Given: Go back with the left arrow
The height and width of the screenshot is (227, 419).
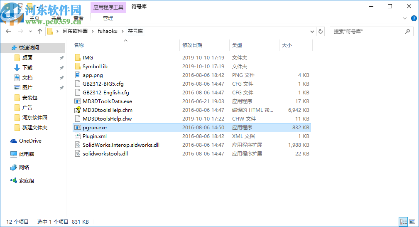Looking at the screenshot, I should coord(8,31).
